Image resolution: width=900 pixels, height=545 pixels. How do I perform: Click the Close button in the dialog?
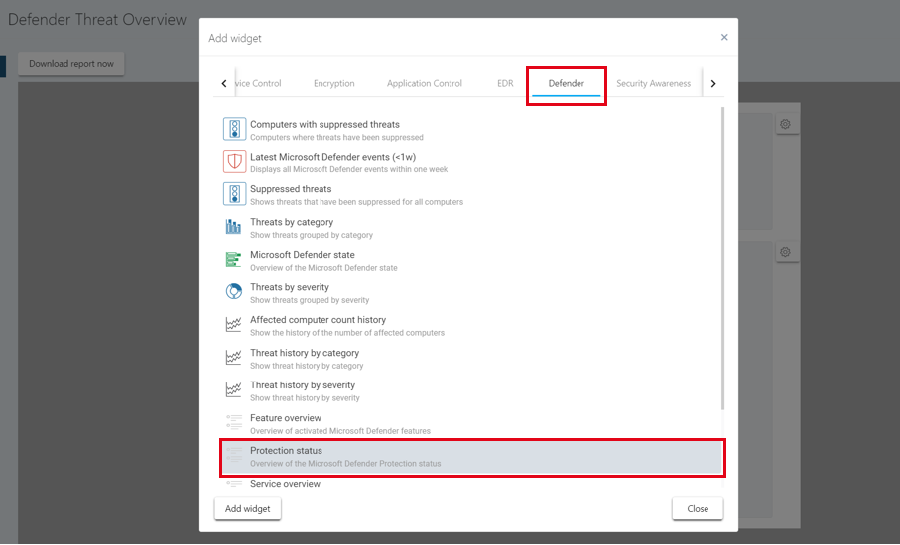(x=698, y=509)
